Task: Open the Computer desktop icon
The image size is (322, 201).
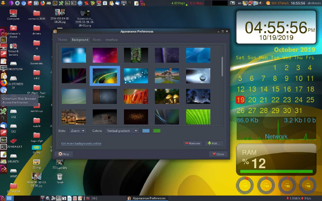Action: click(13, 15)
